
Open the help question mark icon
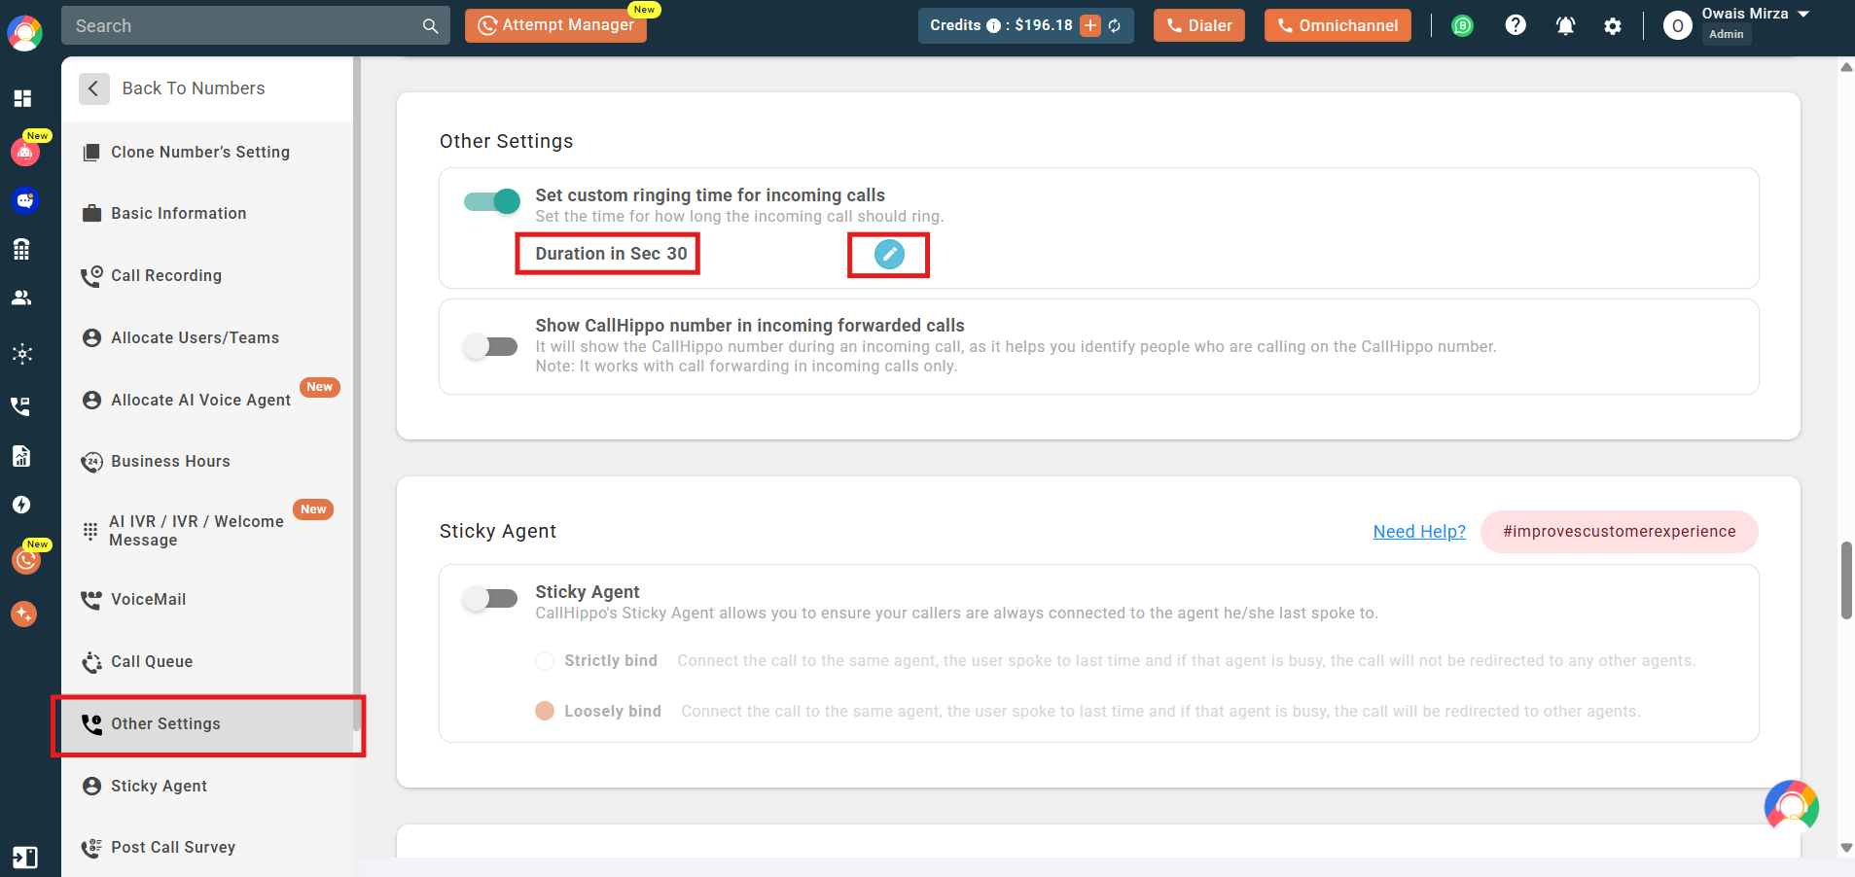1516,25
